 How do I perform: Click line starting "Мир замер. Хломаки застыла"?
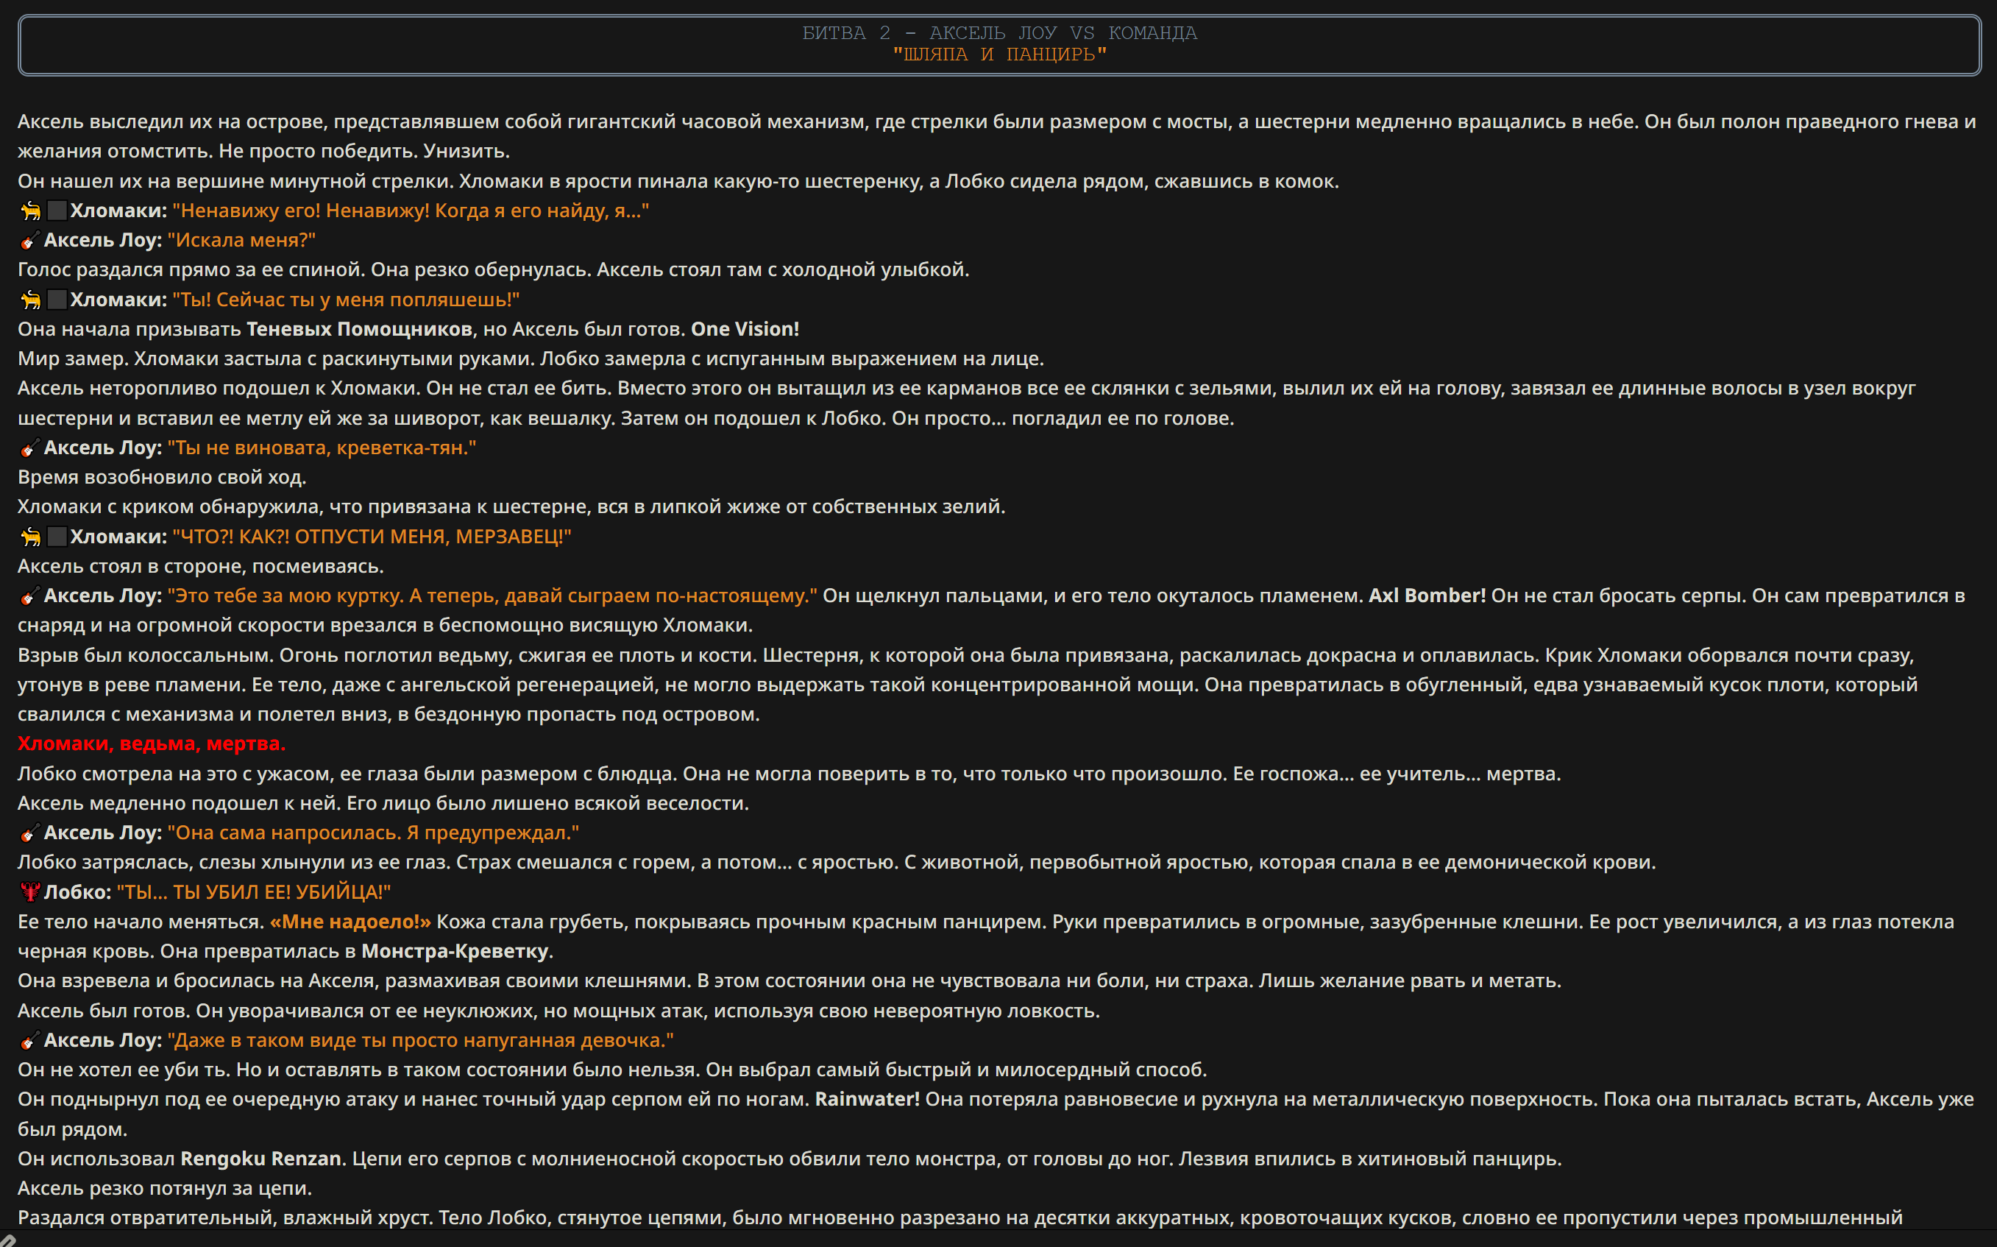pos(531,358)
